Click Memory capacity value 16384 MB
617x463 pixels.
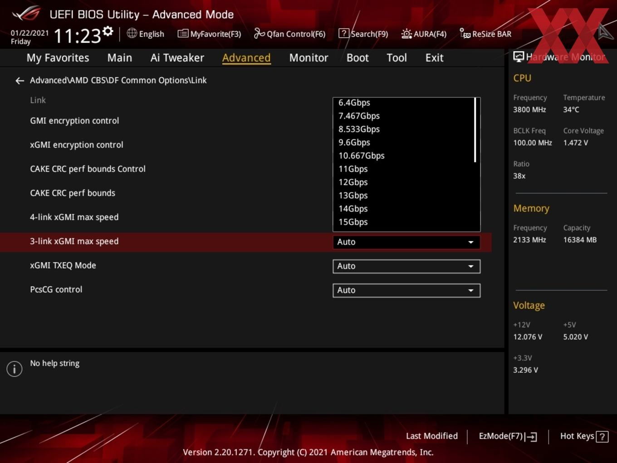[x=580, y=240]
